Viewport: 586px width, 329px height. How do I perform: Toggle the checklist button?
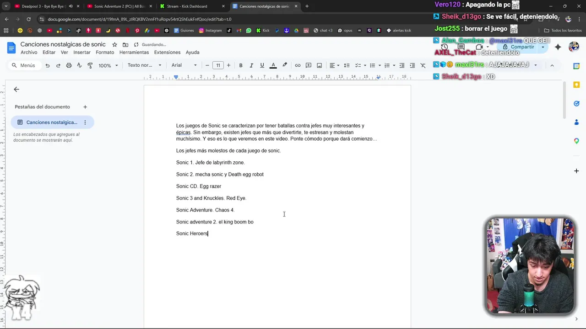(x=358, y=65)
